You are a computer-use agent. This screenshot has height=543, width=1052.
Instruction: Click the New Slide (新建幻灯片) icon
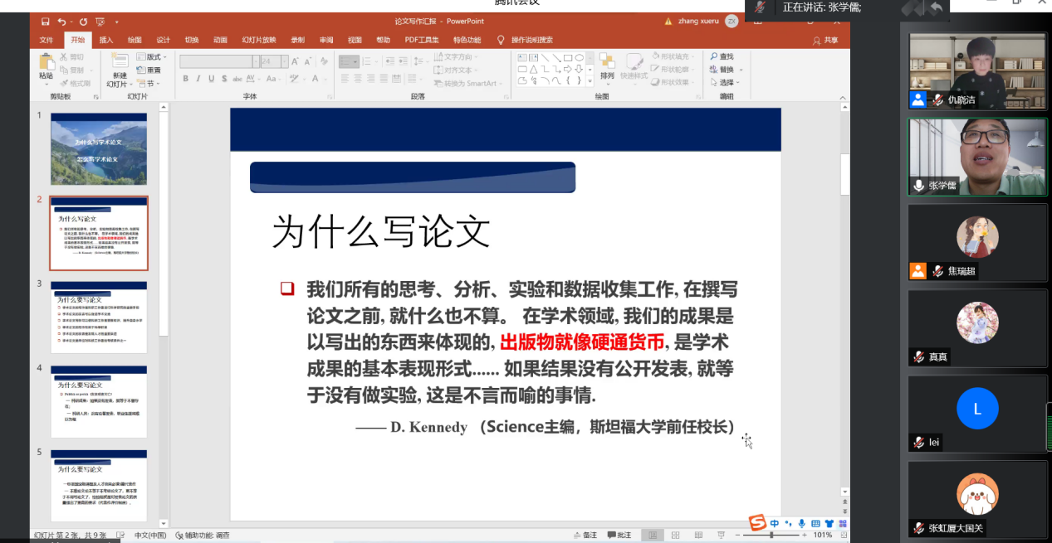click(119, 61)
